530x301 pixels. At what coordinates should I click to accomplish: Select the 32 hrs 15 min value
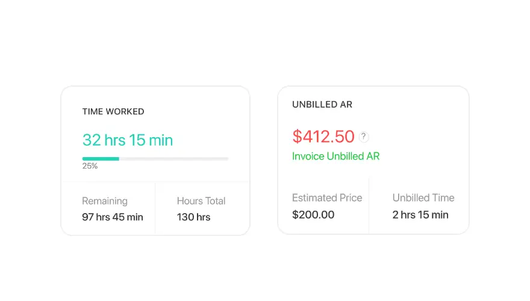pos(128,140)
